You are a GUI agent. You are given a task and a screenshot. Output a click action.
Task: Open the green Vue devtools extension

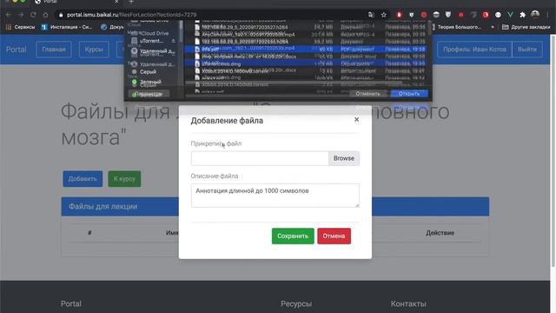pyautogui.click(x=510, y=15)
